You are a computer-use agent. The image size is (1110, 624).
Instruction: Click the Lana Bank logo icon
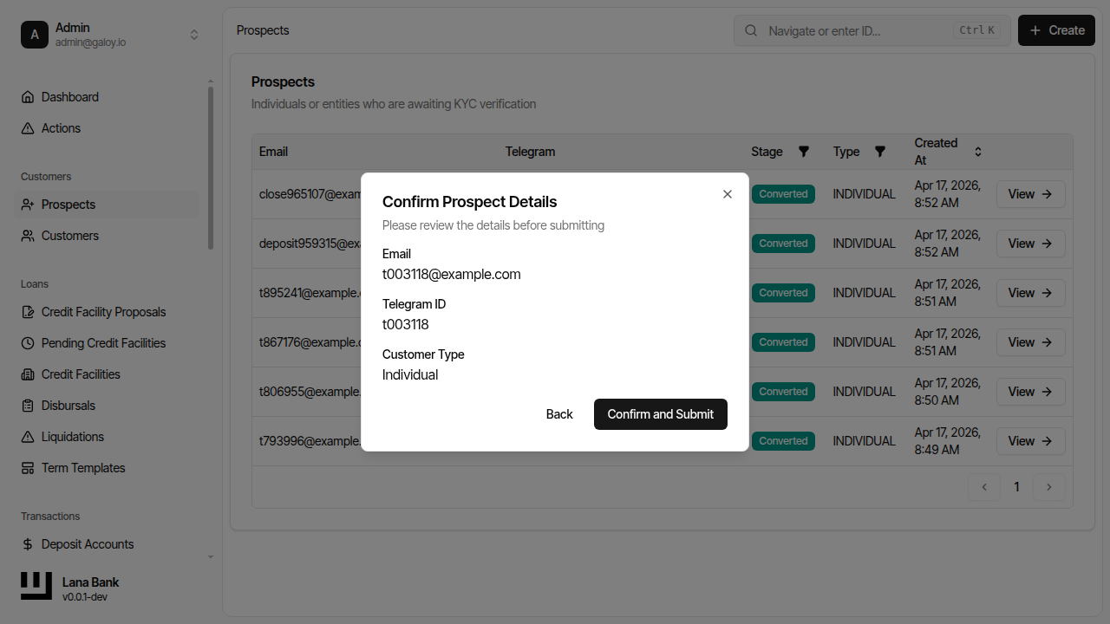tap(36, 586)
